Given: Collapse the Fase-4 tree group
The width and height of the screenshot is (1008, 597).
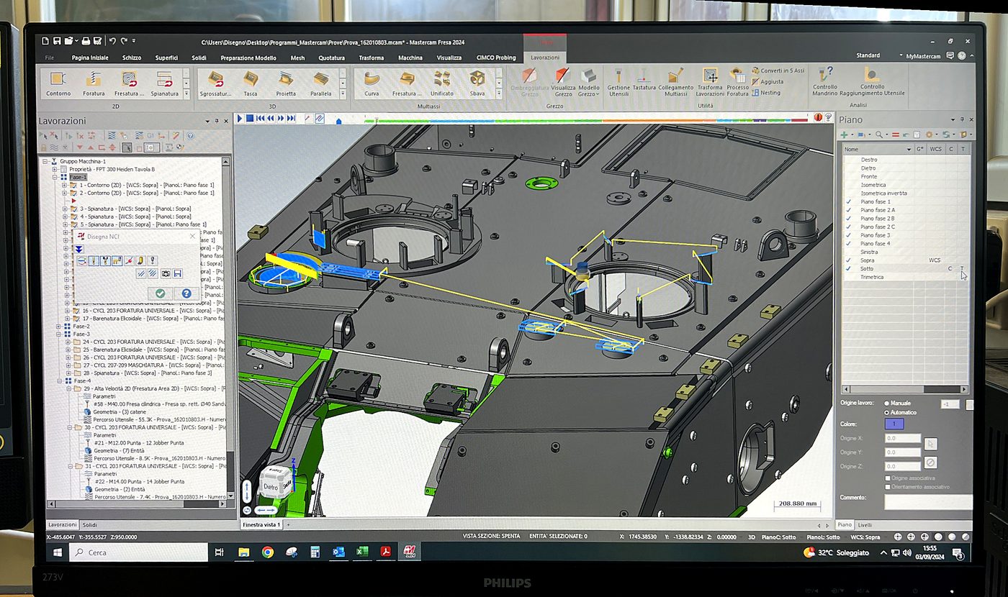Looking at the screenshot, I should point(58,380).
